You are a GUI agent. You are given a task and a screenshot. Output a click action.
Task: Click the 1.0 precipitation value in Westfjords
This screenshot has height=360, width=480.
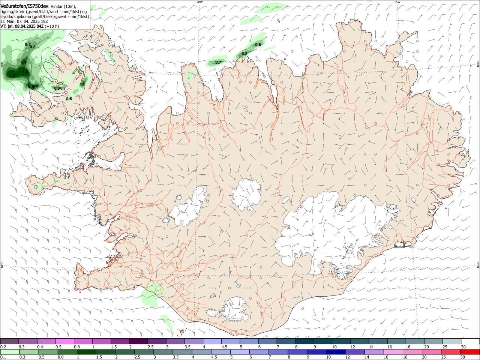coord(82,84)
